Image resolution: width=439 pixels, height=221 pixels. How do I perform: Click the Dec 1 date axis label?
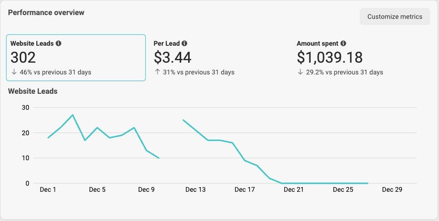pos(48,190)
